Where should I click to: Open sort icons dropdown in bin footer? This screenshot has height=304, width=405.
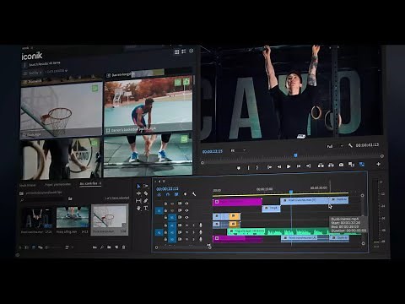tap(69, 247)
